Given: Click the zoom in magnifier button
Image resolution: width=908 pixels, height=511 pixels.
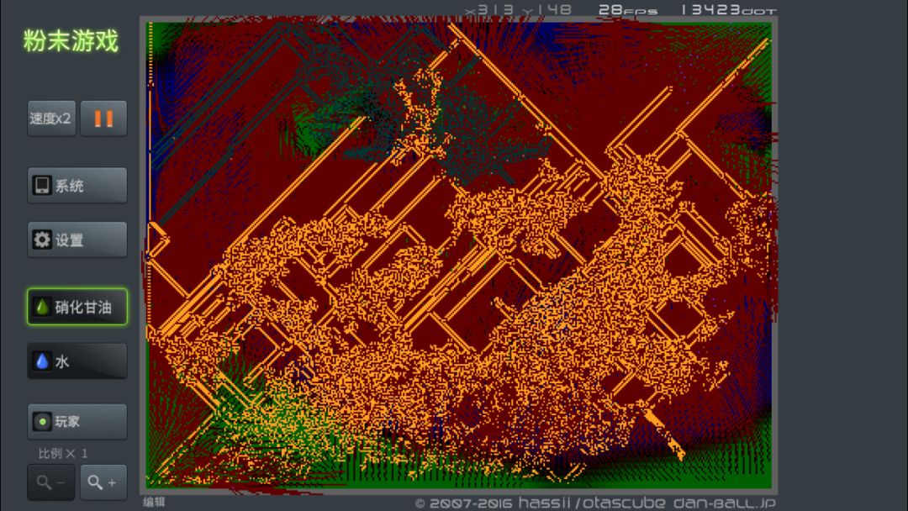Looking at the screenshot, I should coord(103,482).
